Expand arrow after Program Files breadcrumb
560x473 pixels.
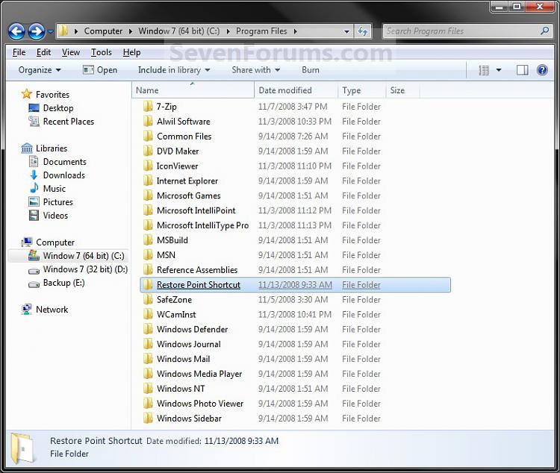296,31
